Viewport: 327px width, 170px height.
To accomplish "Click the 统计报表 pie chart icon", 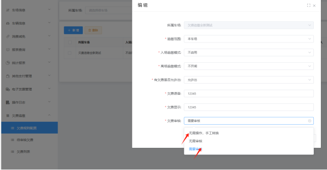I will pyautogui.click(x=8, y=63).
